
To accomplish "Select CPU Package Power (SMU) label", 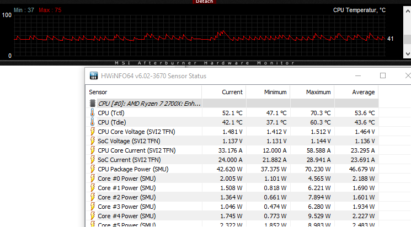I will point(133,169).
